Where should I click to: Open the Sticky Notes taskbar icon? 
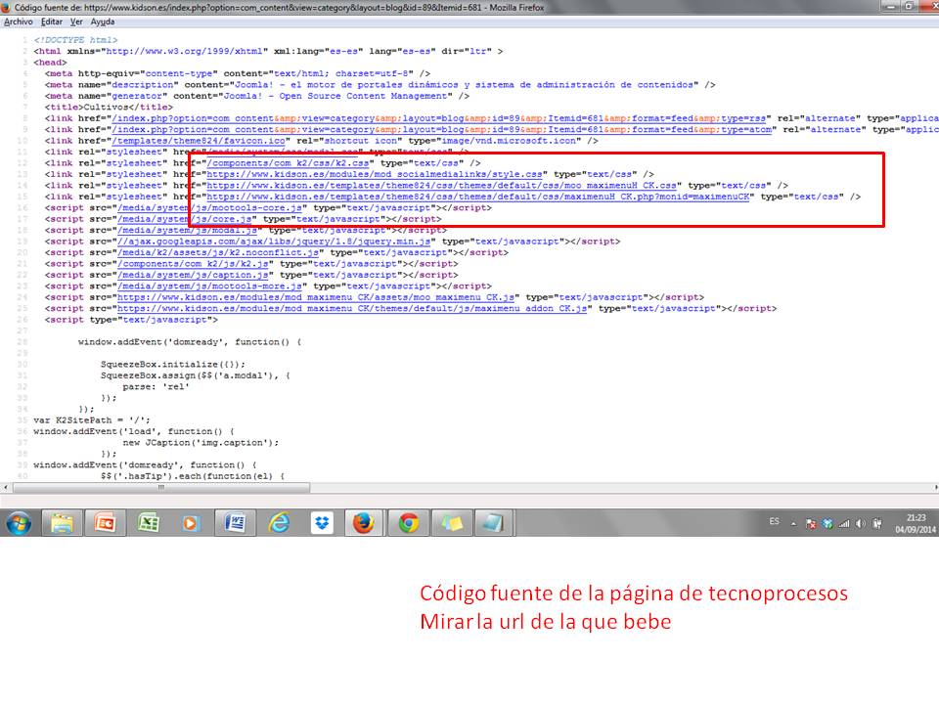click(x=452, y=523)
